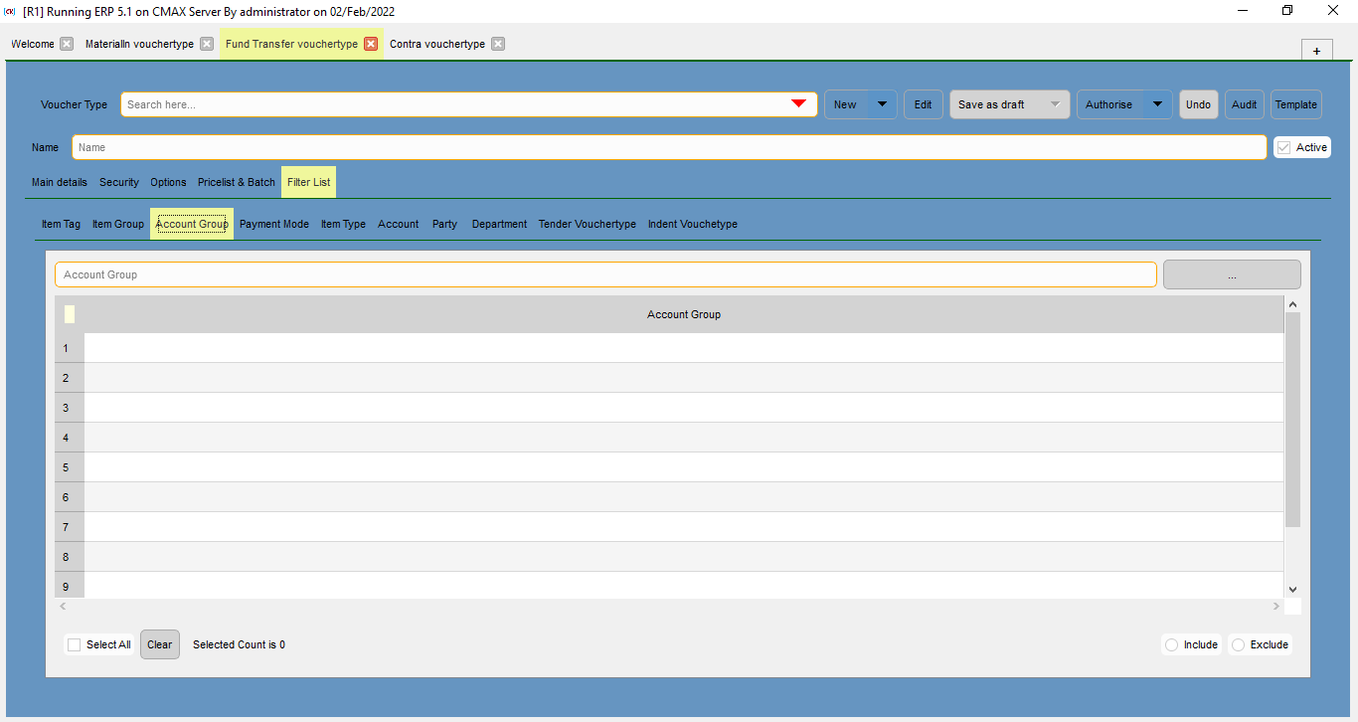Add a new tab with plus button
Screen dimensions: 1358x722
coord(1316,51)
